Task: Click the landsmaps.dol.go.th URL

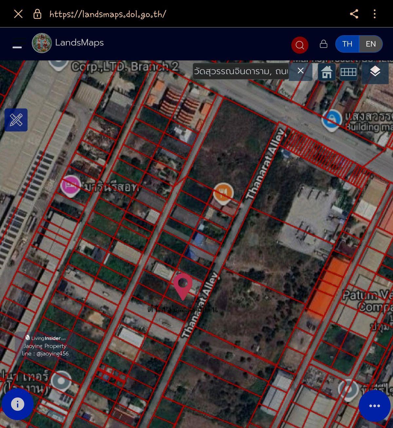Action: (x=108, y=14)
